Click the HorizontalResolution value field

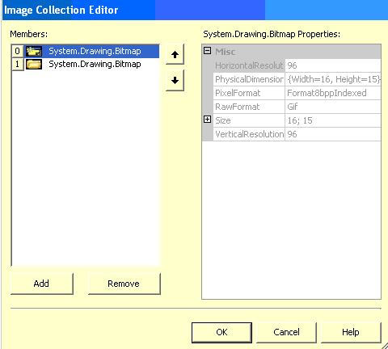(333, 65)
